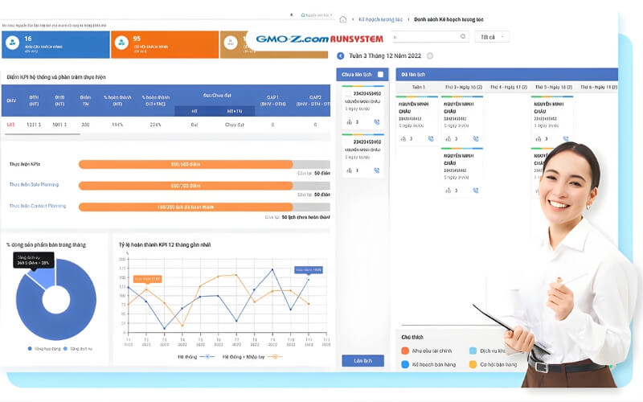The width and height of the screenshot is (643, 402).
Task: Select the Tuần 1 column header
Action: pos(418,87)
